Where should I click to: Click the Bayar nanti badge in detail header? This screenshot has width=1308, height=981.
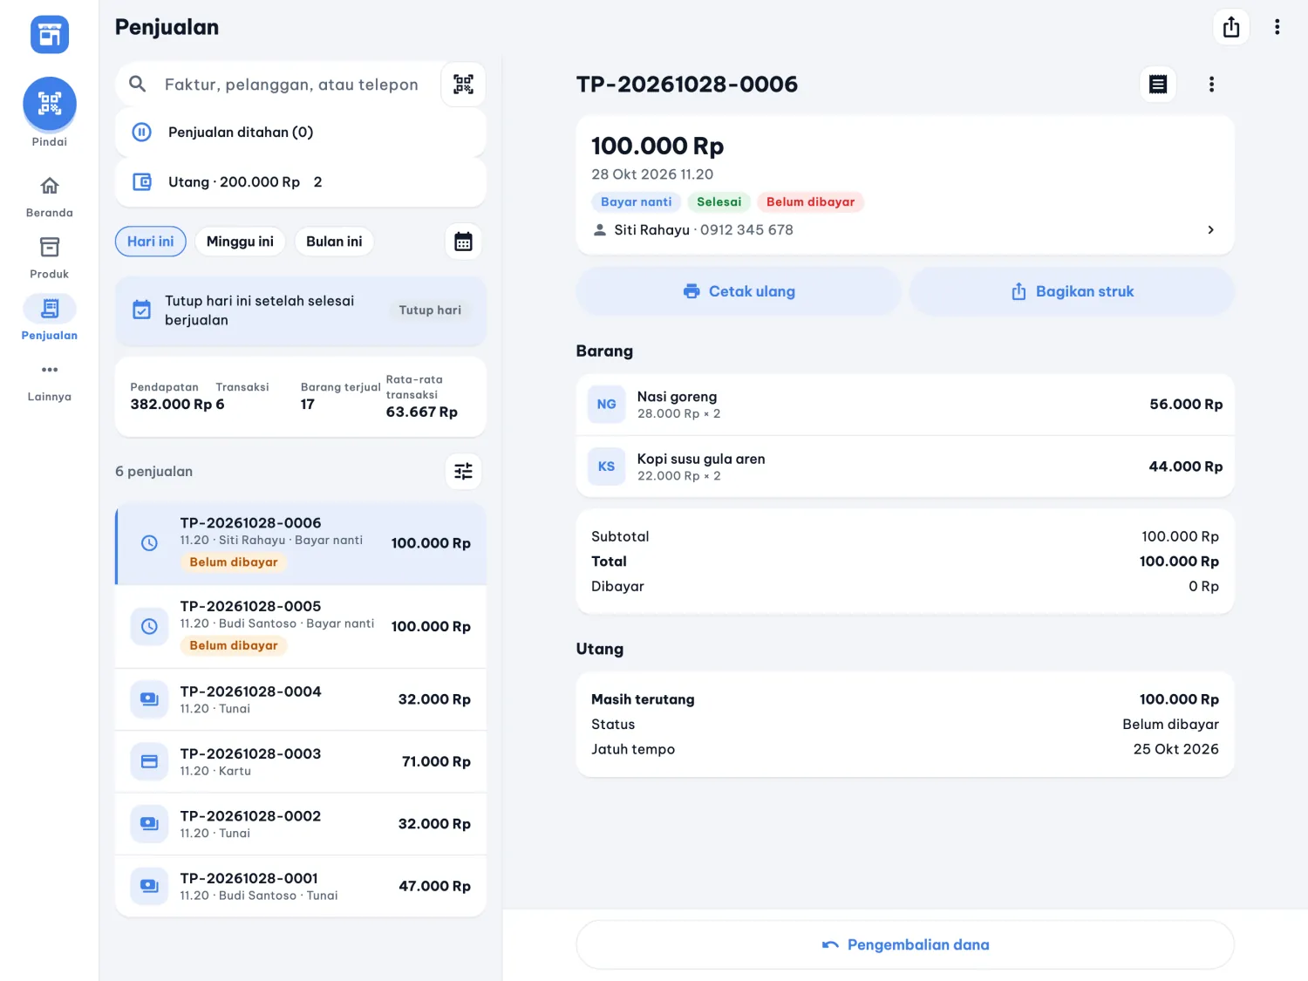(x=637, y=202)
